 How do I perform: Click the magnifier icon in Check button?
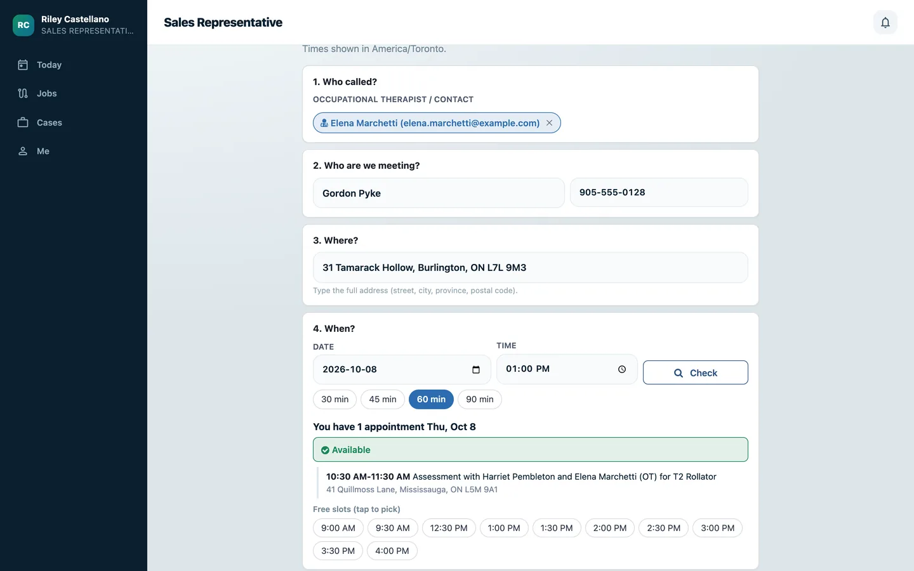coord(679,373)
